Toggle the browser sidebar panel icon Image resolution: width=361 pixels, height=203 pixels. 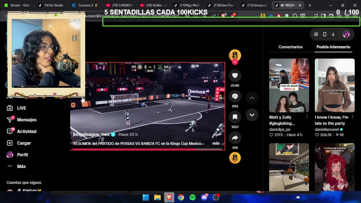[323, 16]
